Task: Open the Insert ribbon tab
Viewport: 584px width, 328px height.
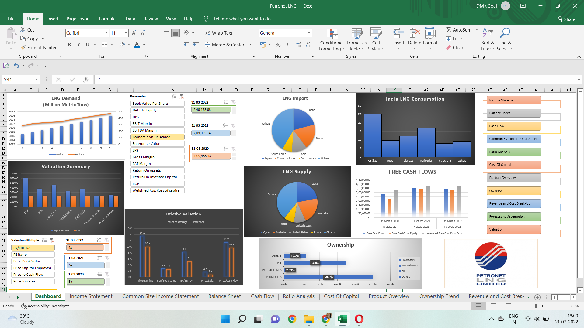Action: 53,19
